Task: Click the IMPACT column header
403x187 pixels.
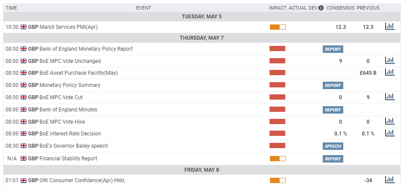Action: click(x=277, y=8)
